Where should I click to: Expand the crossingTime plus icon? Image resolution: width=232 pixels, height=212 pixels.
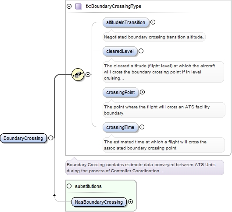[142, 127]
